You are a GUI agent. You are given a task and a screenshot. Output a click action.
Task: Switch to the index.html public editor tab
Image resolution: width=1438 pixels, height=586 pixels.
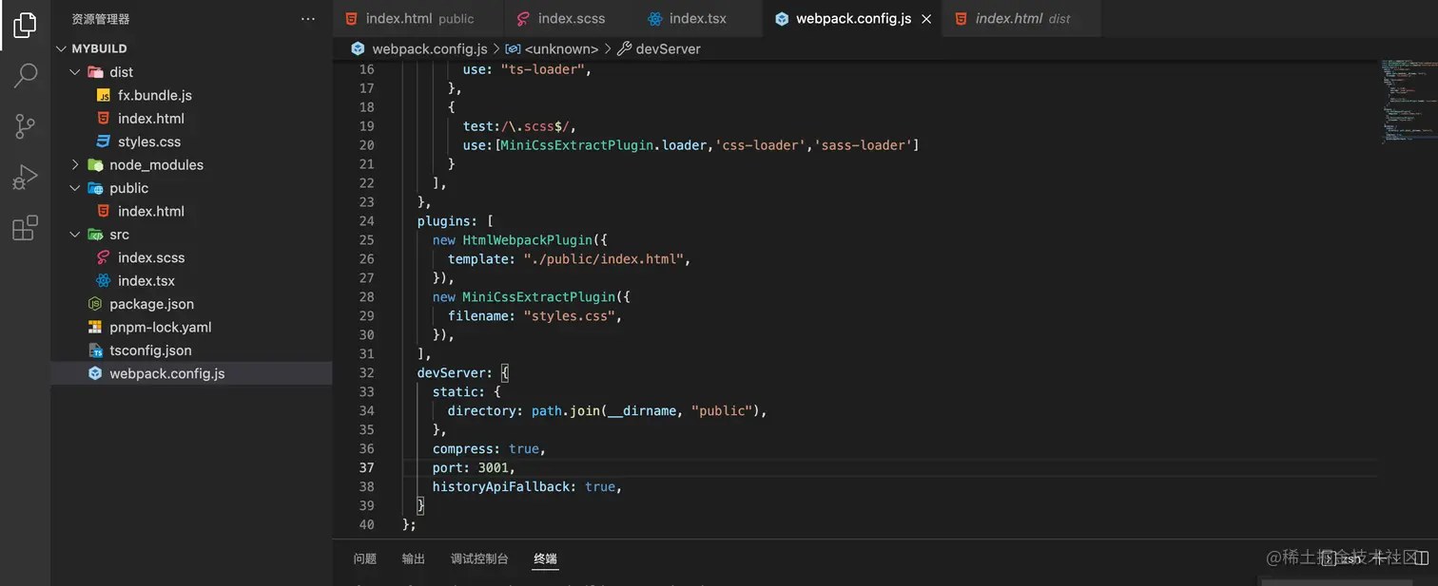[418, 19]
